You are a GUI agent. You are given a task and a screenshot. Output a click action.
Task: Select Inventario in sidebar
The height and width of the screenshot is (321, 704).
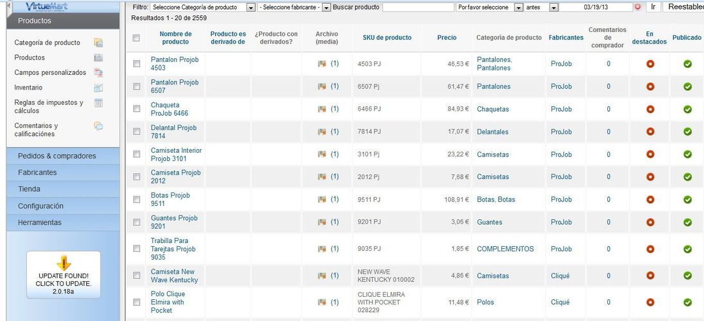coord(28,88)
